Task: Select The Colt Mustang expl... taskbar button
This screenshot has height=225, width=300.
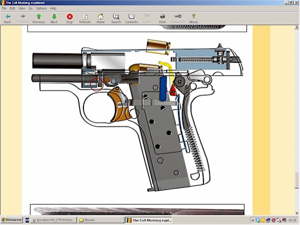Action: (x=149, y=220)
